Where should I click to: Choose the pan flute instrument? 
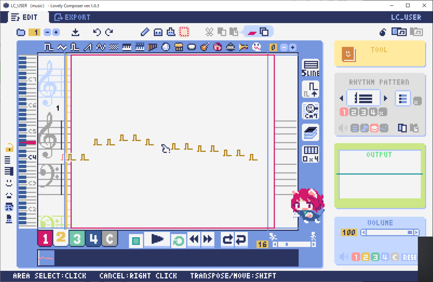(153, 47)
